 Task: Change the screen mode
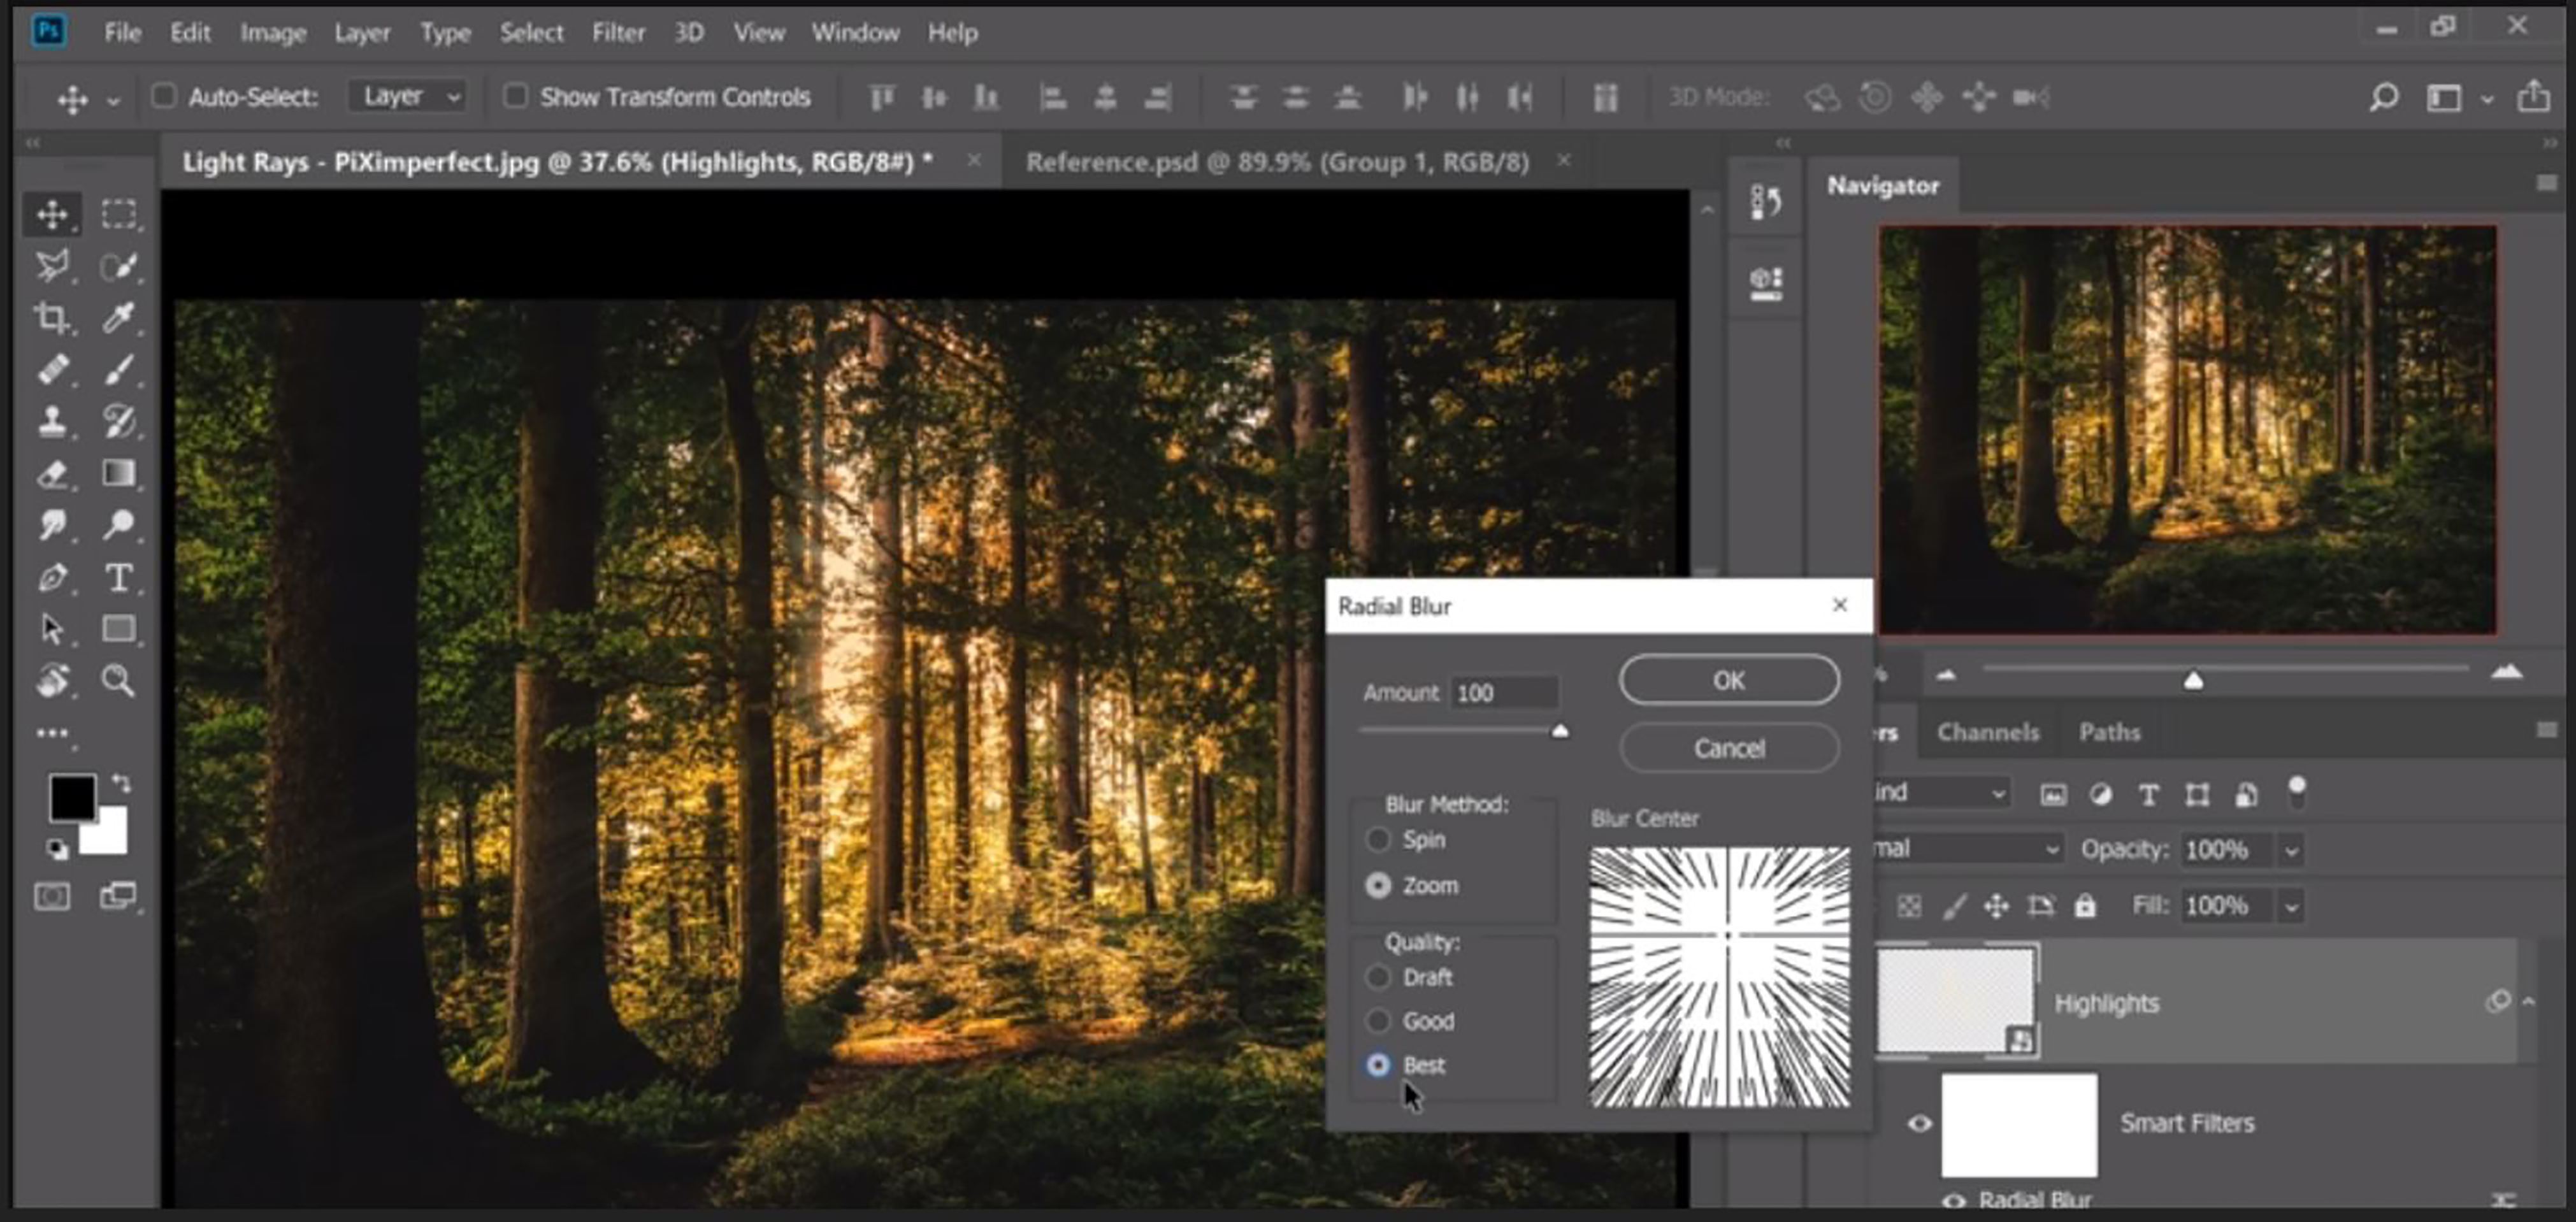point(119,896)
